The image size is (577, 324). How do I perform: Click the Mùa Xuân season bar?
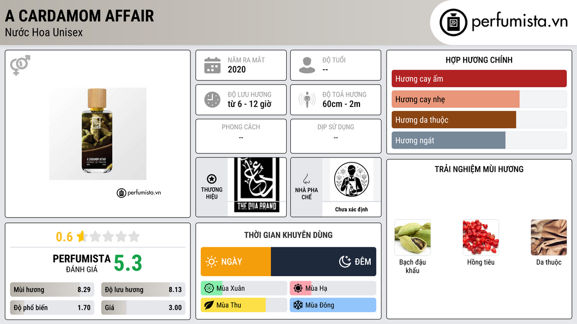click(244, 289)
